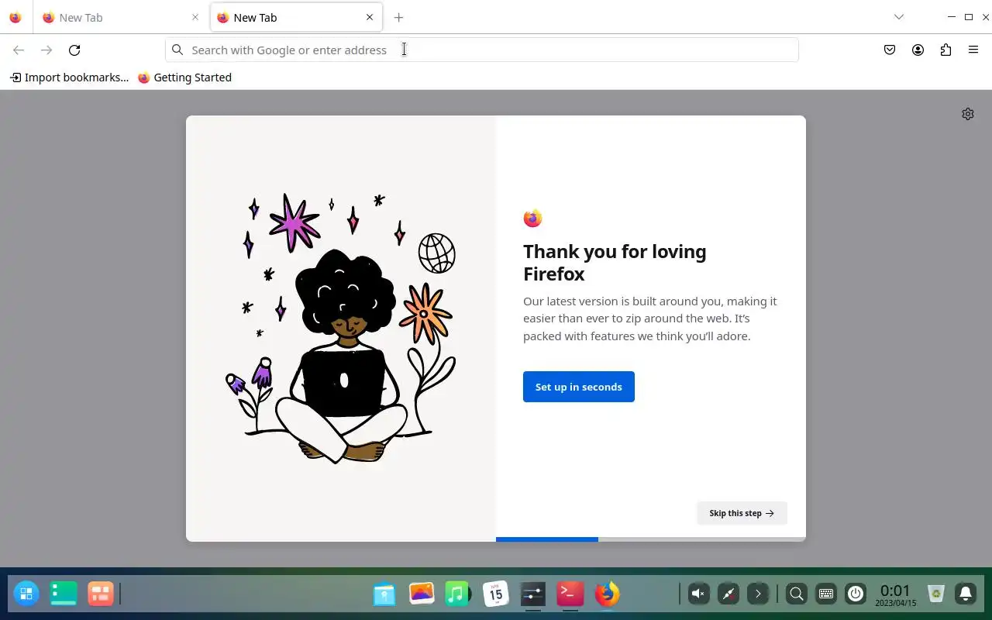The height and width of the screenshot is (620, 992).
Task: Reload the current page
Action: point(74,50)
